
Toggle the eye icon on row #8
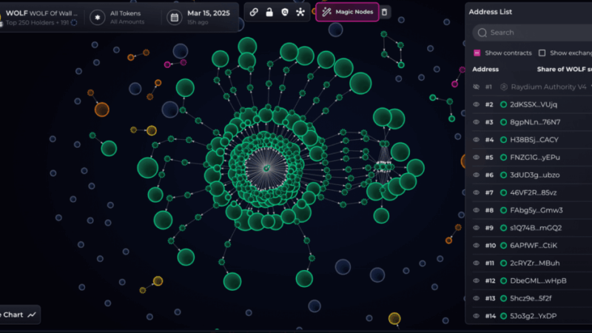point(476,210)
